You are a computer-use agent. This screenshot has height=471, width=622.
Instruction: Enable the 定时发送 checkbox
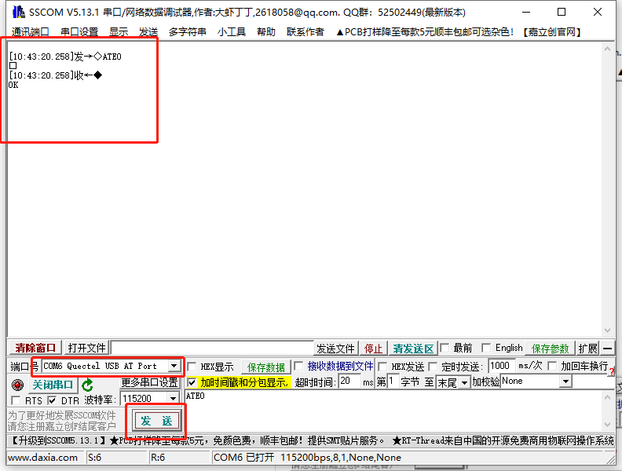pos(433,367)
